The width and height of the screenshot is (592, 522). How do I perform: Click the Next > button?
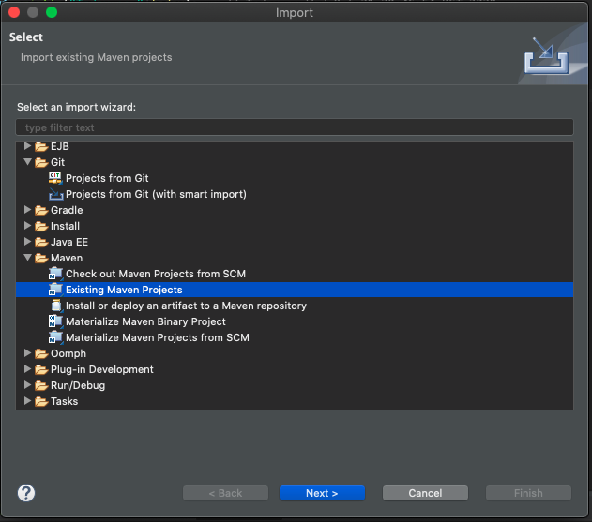pos(322,493)
